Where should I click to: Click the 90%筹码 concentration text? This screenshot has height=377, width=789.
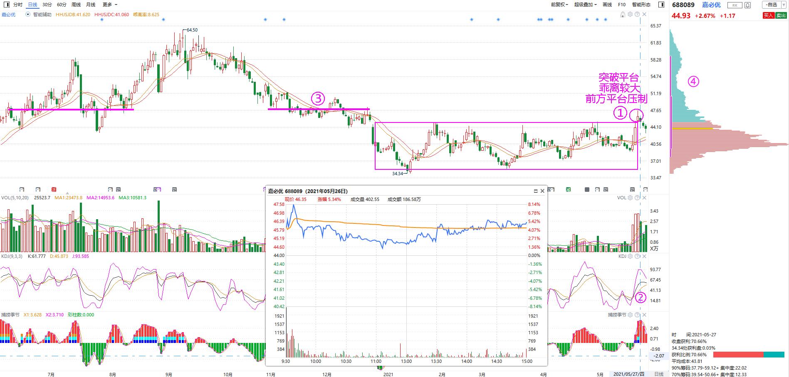tap(709, 368)
